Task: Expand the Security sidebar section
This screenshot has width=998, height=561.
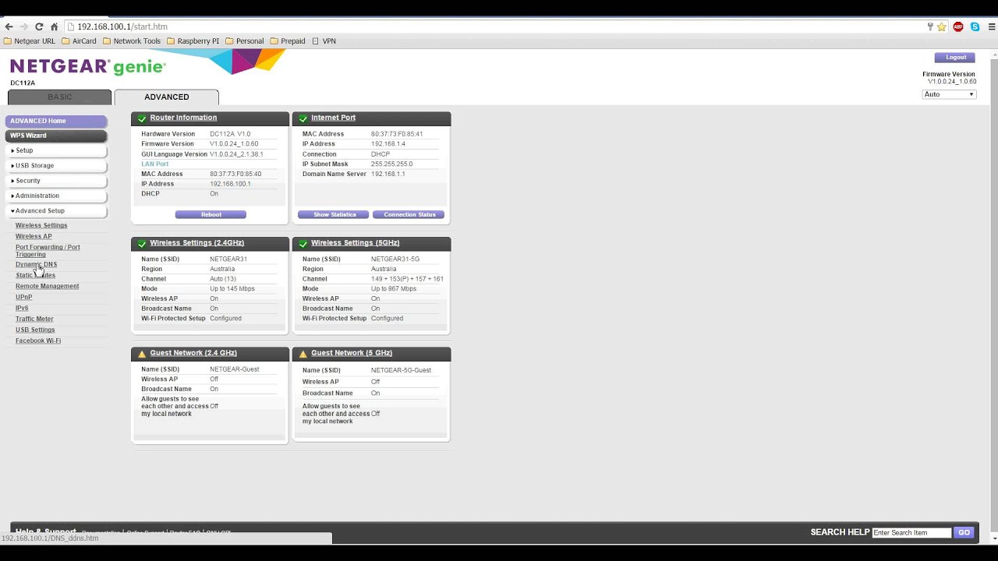Action: point(56,181)
